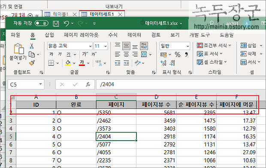The width and height of the screenshot is (266, 168).
Task: Switch to 페이지 레이아웃 tab
Action: pyautogui.click(x=81, y=35)
